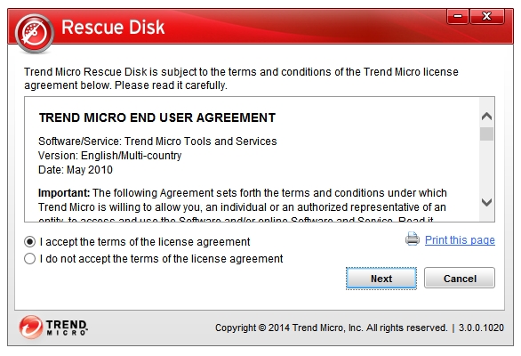The height and width of the screenshot is (356, 521).
Task: Click the Rescue Disk logo icon
Action: point(34,33)
